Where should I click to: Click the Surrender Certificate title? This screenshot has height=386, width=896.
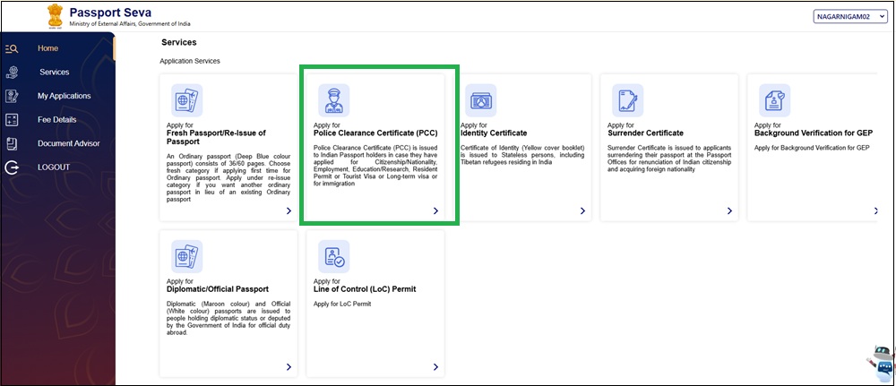(645, 133)
